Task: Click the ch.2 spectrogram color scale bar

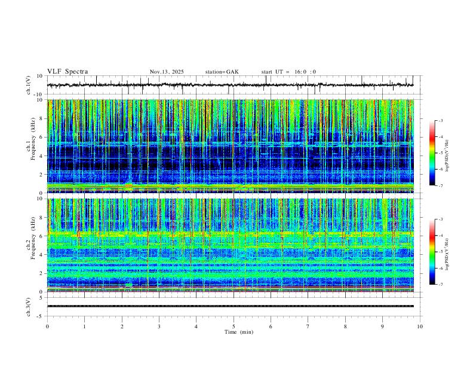Action: click(x=432, y=252)
